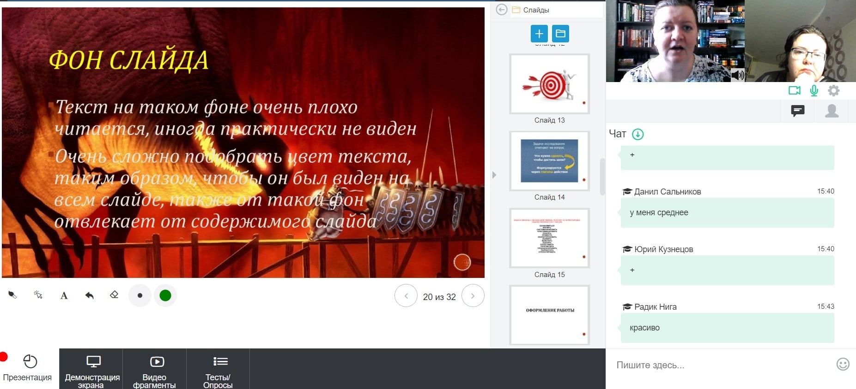This screenshot has width=856, height=389.
Task: Pick the green drawing color swatch
Action: pyautogui.click(x=165, y=295)
